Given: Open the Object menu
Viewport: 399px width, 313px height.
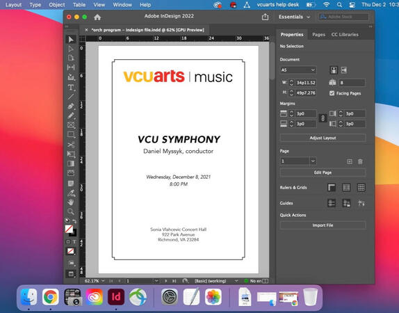Looking at the screenshot, I should click(57, 5).
